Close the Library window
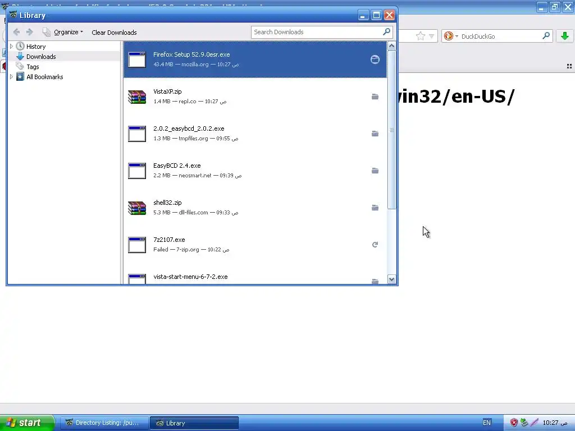This screenshot has width=575, height=431. pos(389,15)
